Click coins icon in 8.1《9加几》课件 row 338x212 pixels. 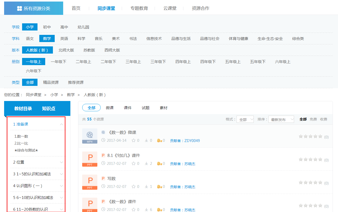(x=159, y=164)
